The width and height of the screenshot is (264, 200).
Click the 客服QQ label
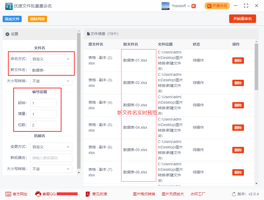tap(50, 194)
